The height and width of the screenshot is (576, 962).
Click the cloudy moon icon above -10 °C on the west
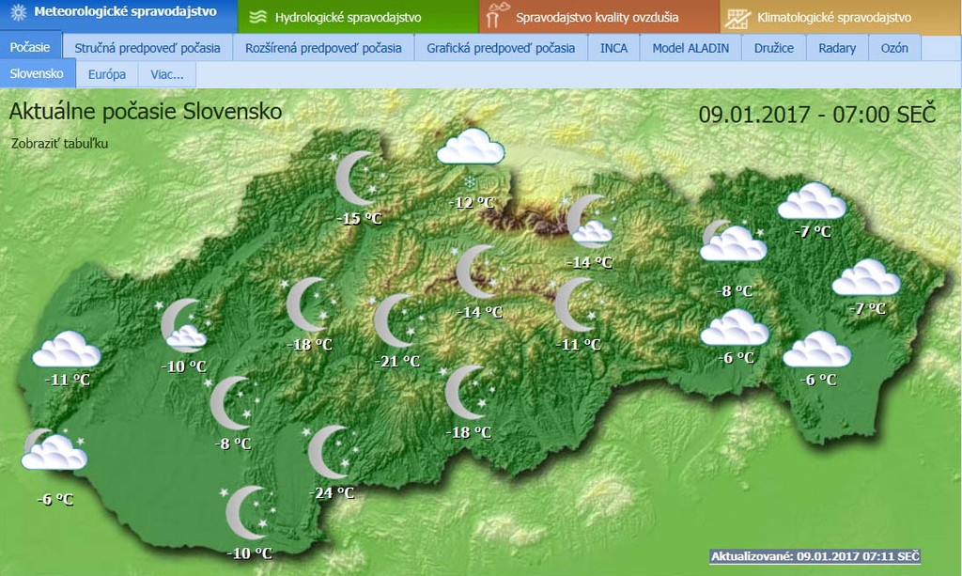point(182,325)
